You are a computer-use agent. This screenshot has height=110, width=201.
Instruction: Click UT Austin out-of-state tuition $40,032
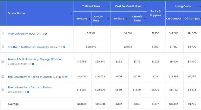(x=100, y=77)
